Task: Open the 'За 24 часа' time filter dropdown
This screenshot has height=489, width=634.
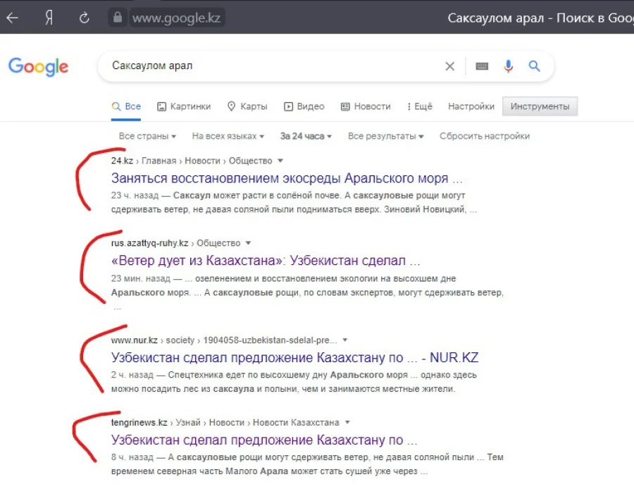Action: coord(306,136)
